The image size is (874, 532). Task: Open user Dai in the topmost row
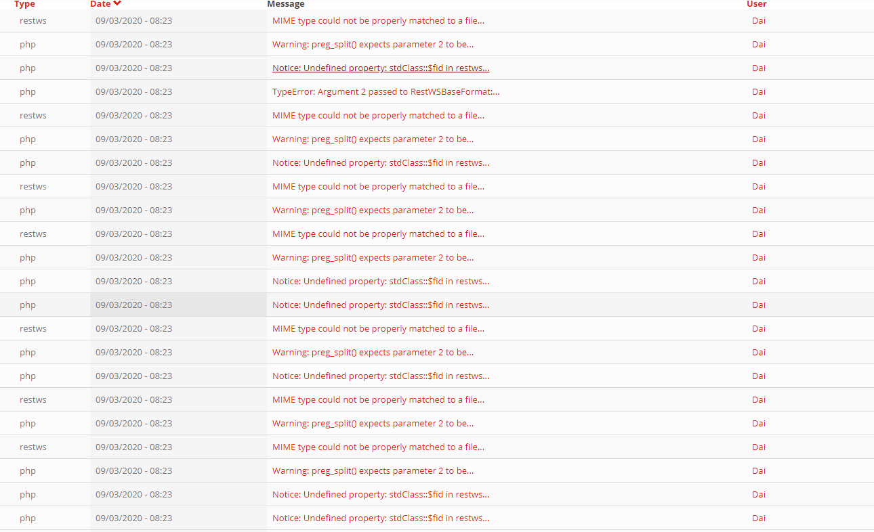pyautogui.click(x=759, y=20)
